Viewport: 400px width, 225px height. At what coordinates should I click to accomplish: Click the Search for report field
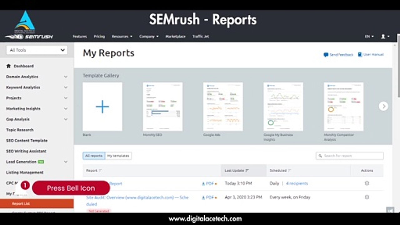coord(350,156)
